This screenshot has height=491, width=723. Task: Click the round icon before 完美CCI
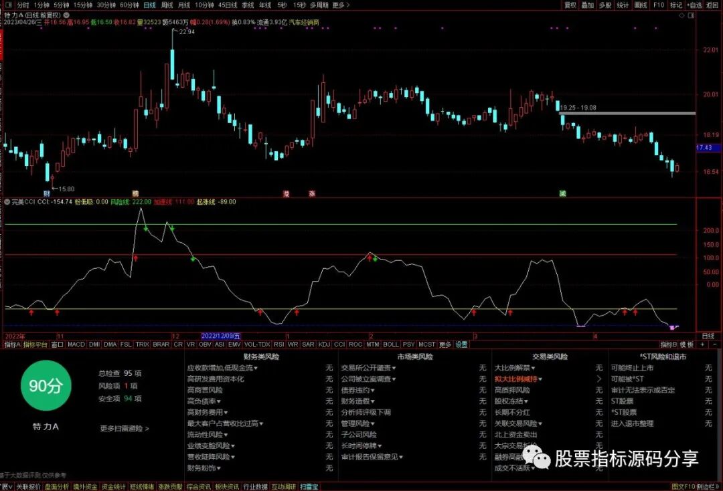(x=7, y=202)
